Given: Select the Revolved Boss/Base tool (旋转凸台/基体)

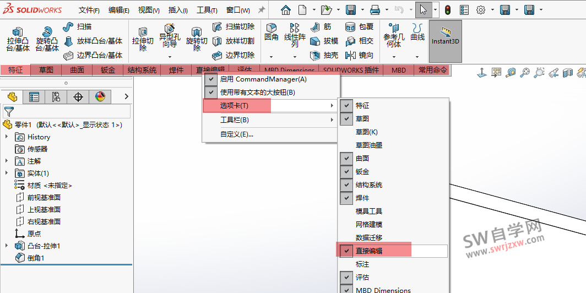Looking at the screenshot, I should coord(47,39).
